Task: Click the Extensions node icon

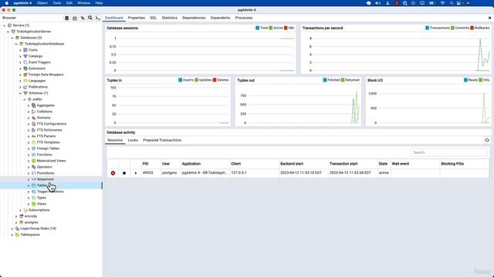Action: 25,68
